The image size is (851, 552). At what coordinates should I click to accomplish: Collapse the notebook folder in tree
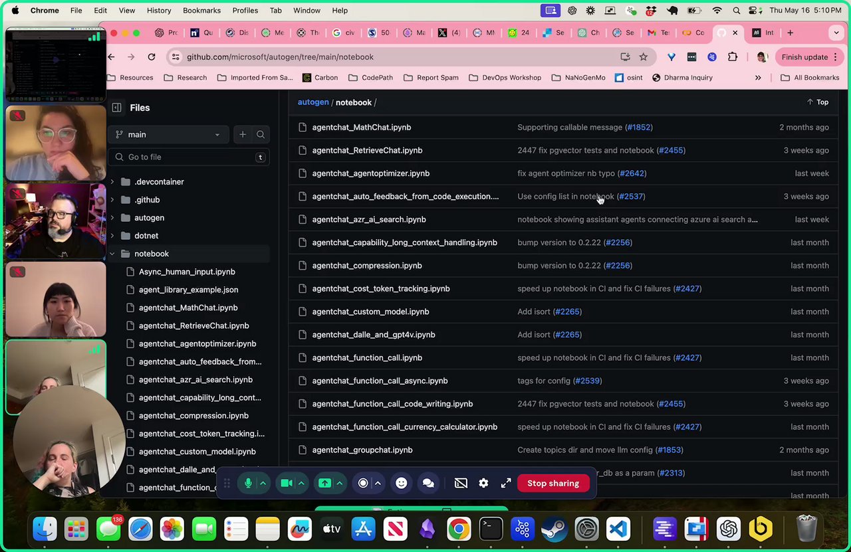pos(112,254)
